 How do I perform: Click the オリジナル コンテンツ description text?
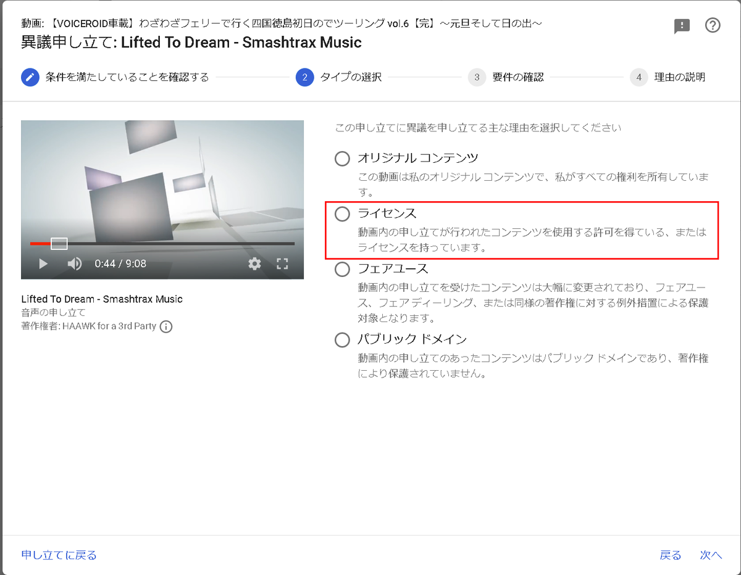click(533, 185)
